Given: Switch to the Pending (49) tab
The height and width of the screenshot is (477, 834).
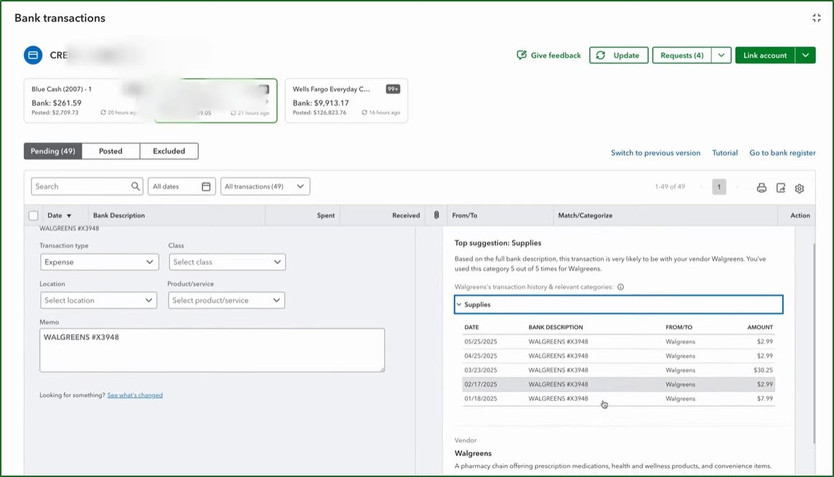Looking at the screenshot, I should click(52, 151).
